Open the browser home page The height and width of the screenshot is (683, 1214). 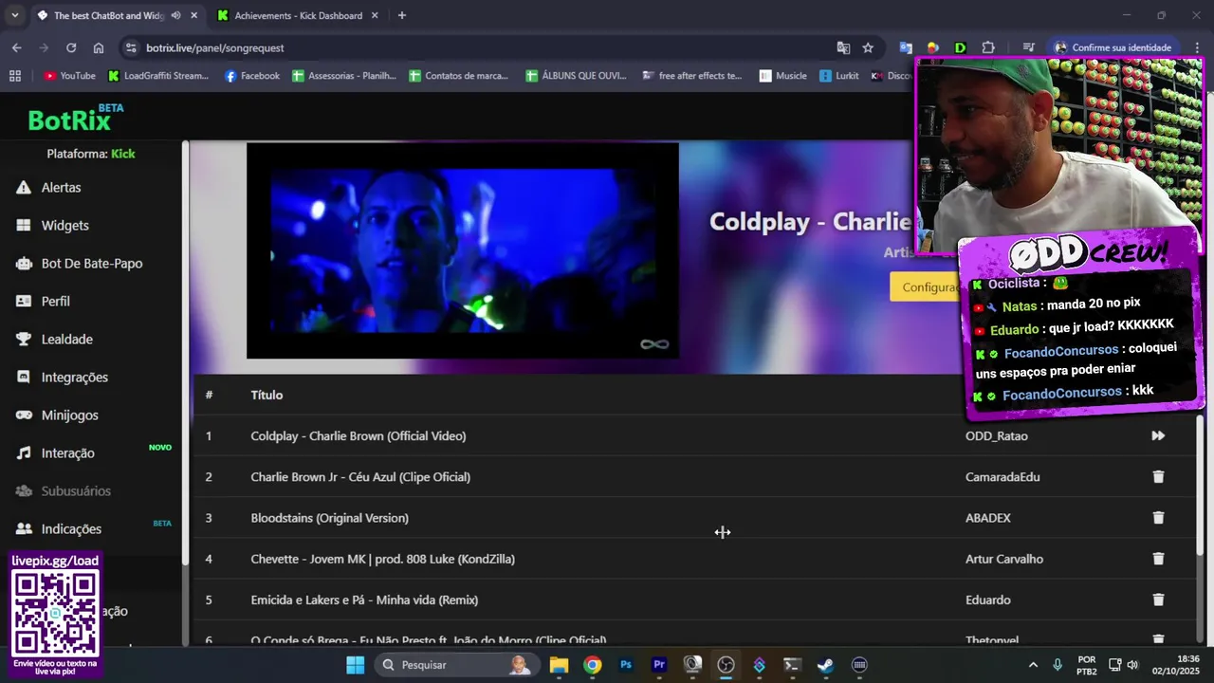[x=99, y=47]
